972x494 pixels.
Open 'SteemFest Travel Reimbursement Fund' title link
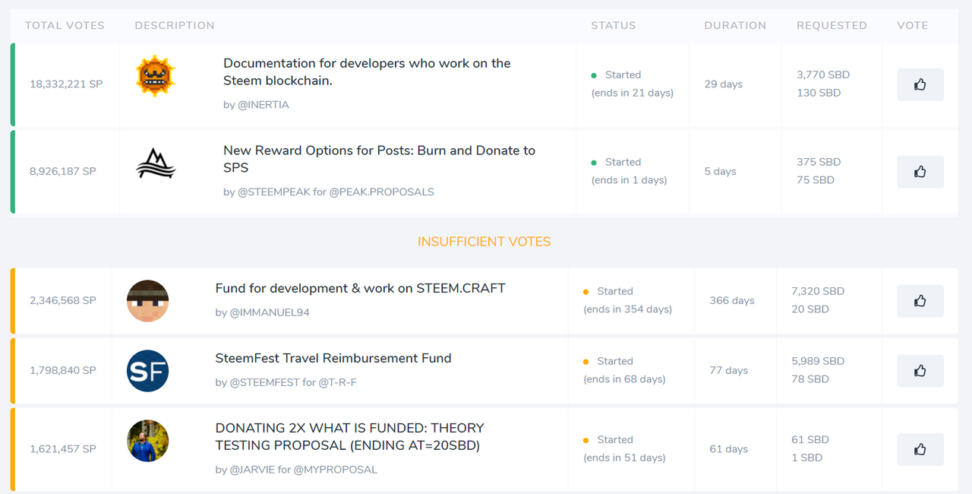333,358
